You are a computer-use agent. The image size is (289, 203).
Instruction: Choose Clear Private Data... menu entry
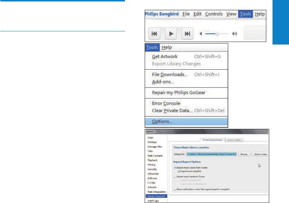coord(186,111)
